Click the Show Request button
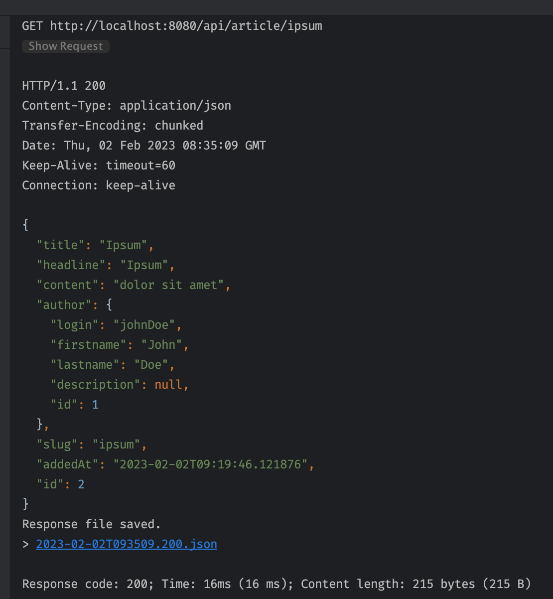 coord(65,46)
